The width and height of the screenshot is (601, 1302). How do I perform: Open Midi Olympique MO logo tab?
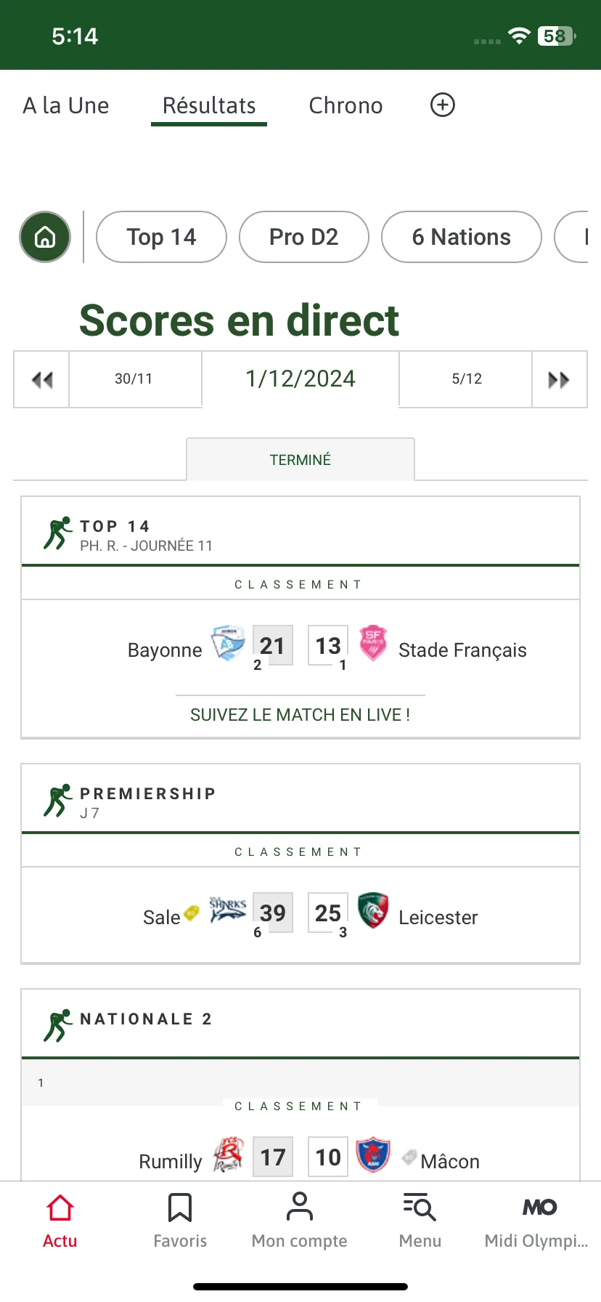[x=539, y=1207]
